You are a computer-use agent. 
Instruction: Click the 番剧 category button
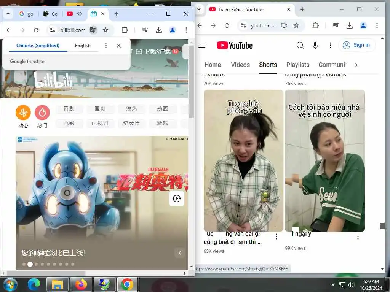[69, 109]
